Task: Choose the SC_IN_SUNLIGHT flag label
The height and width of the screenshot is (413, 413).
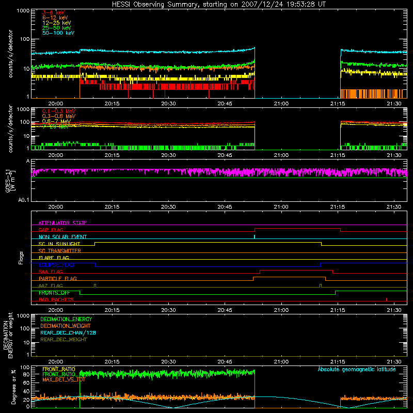Action: (x=59, y=244)
